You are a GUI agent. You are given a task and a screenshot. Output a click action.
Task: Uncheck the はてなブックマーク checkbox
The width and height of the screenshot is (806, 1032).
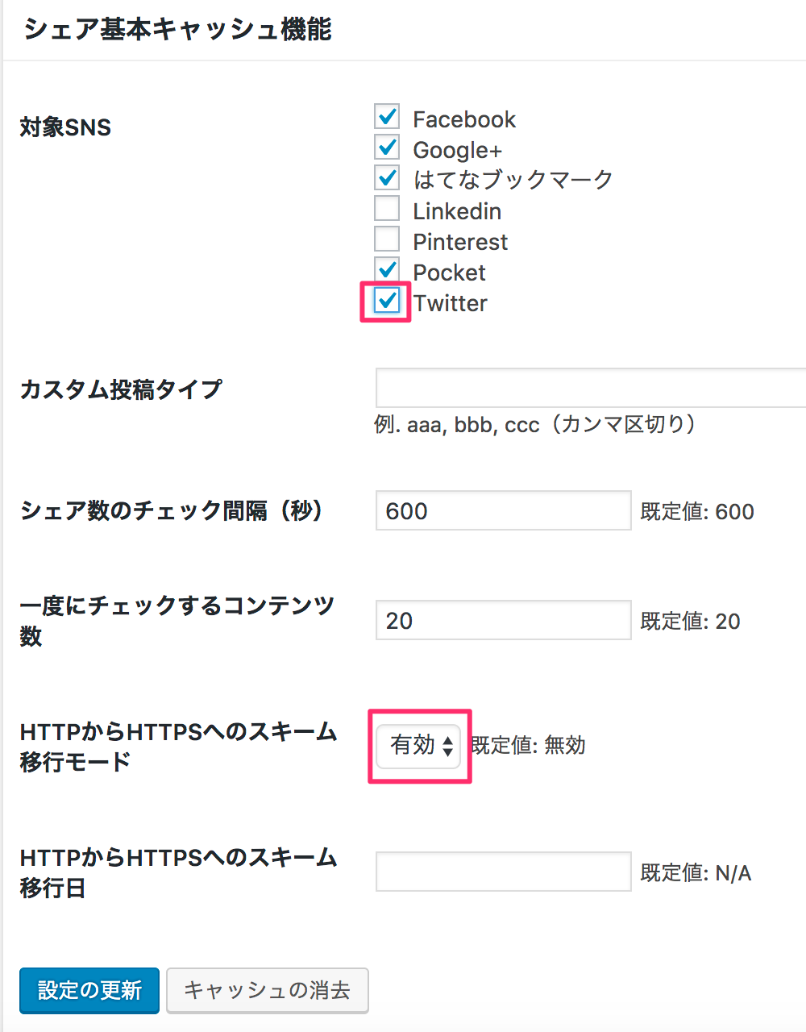tap(387, 177)
